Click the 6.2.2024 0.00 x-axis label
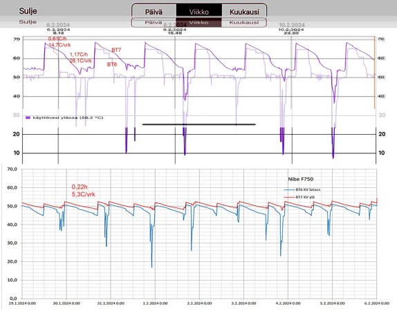 pos(377,303)
